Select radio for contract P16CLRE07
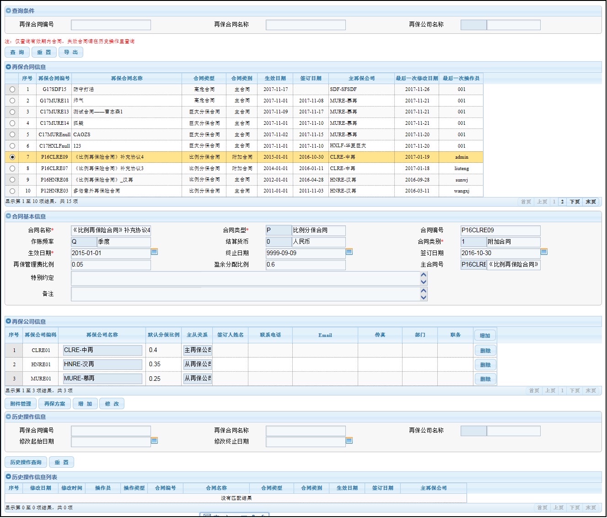The image size is (607, 518). (12, 169)
